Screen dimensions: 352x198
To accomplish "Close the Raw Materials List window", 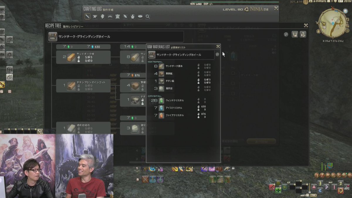I will 218,46.
